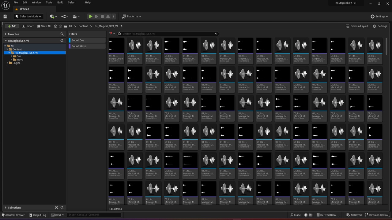Image resolution: width=392 pixels, height=220 pixels.
Task: Collapse the ItsMagicalSFX_v1 sources section
Action: coord(6,41)
